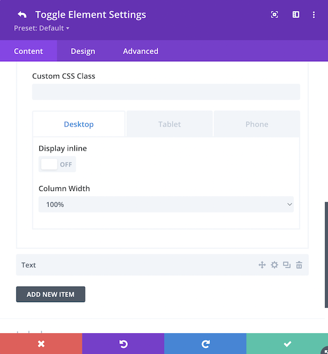328x354 pixels.
Task: Open the expand modal fullscreen icon
Action: (x=274, y=15)
